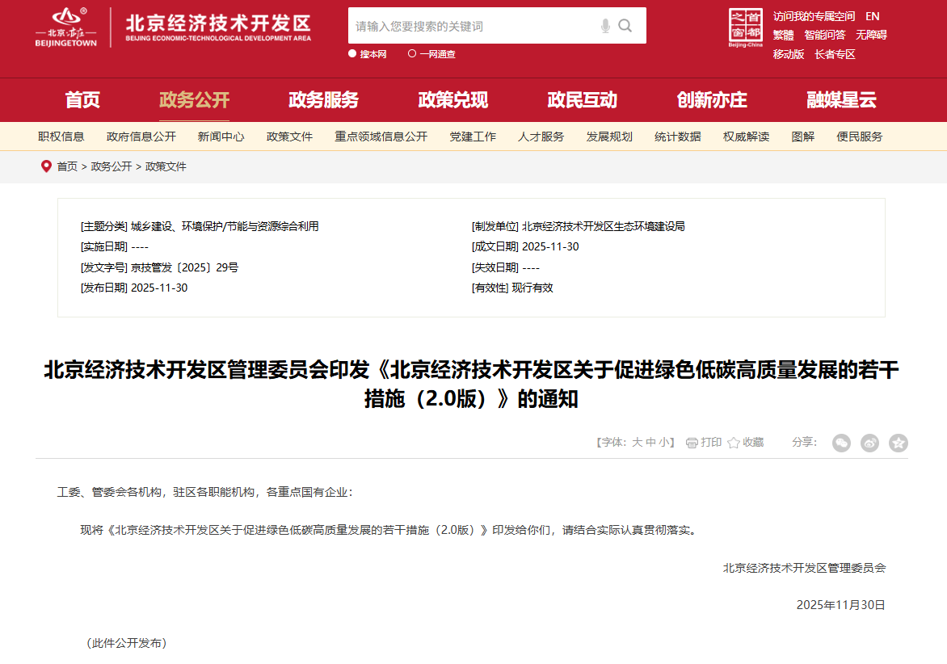
Task: Switch site language with EN link
Action: [x=872, y=16]
